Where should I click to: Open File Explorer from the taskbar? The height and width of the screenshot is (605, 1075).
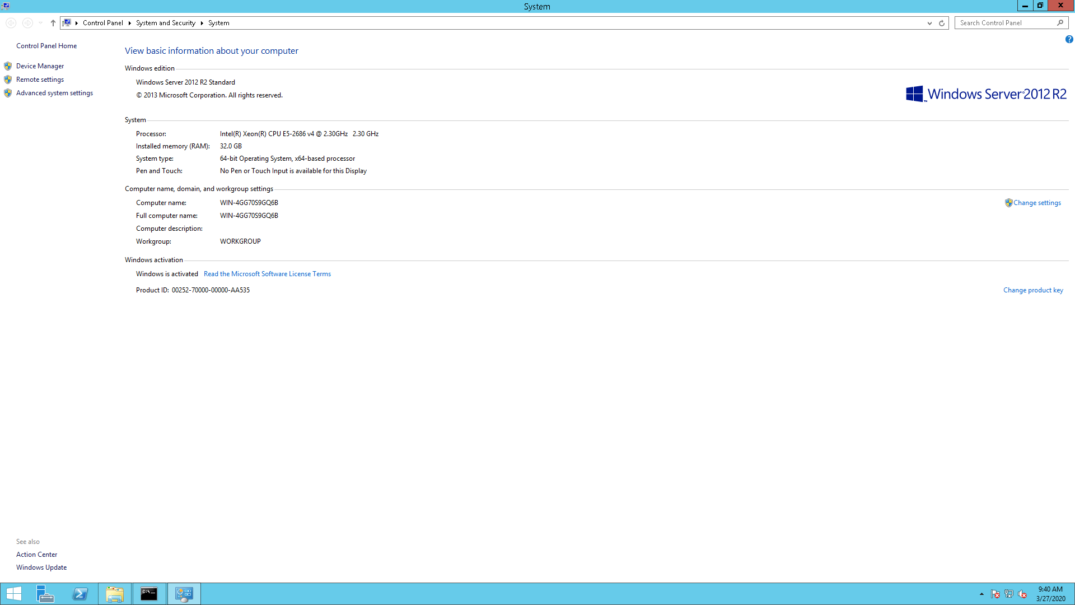click(x=115, y=594)
